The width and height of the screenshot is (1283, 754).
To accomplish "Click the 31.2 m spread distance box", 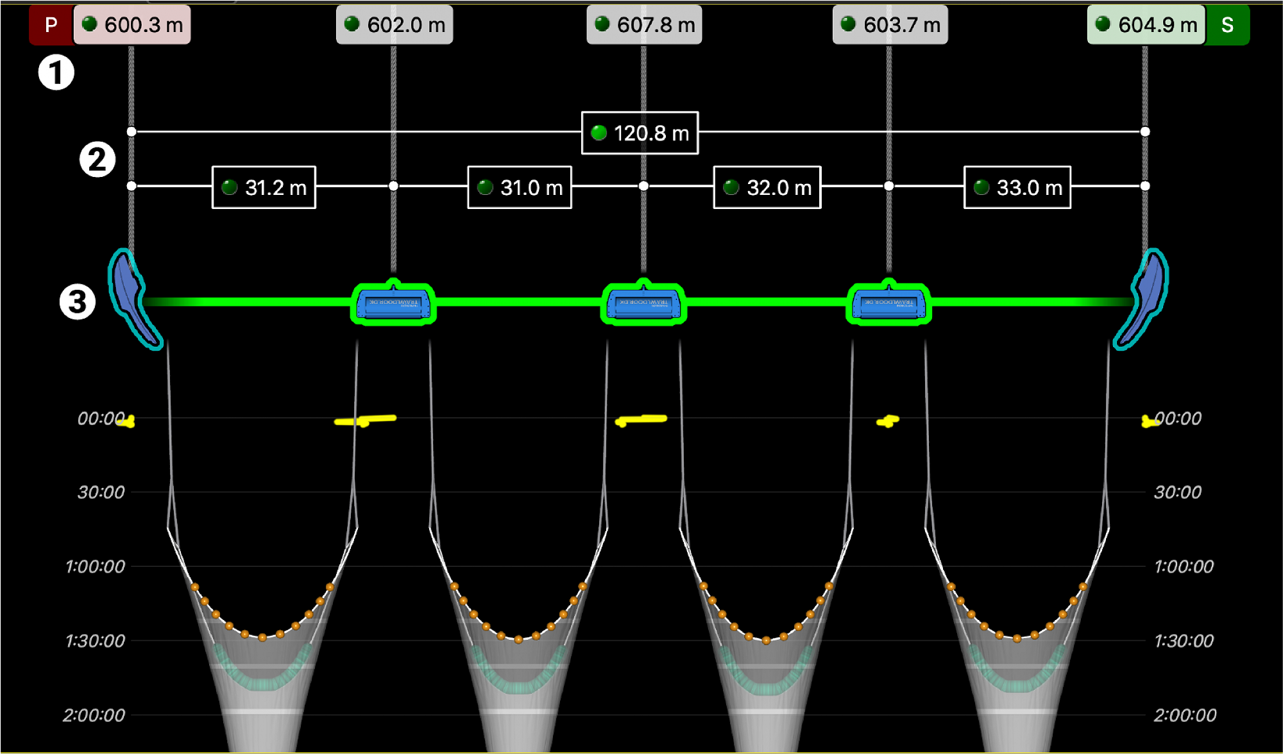I will (x=264, y=188).
